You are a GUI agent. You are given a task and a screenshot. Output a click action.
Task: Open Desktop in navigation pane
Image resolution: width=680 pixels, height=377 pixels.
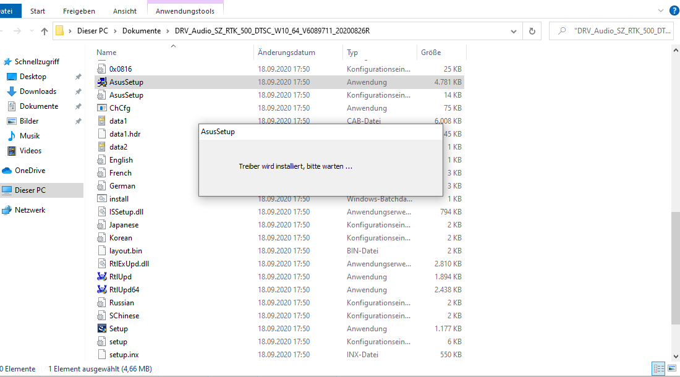tap(33, 77)
